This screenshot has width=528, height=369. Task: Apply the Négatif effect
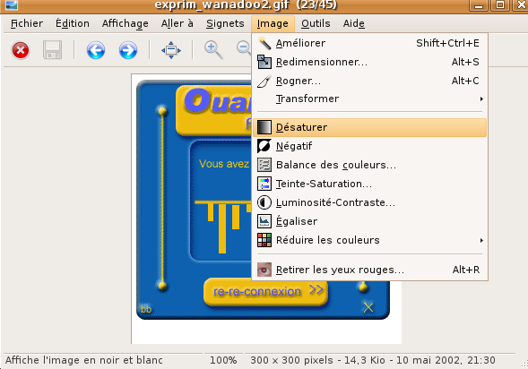pos(369,146)
